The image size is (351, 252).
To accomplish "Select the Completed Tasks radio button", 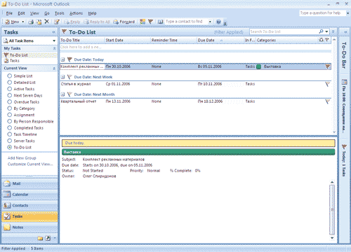I will (x=10, y=128).
